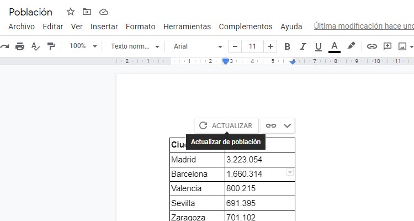Open the text color picker
The height and width of the screenshot is (221, 414).
click(334, 46)
